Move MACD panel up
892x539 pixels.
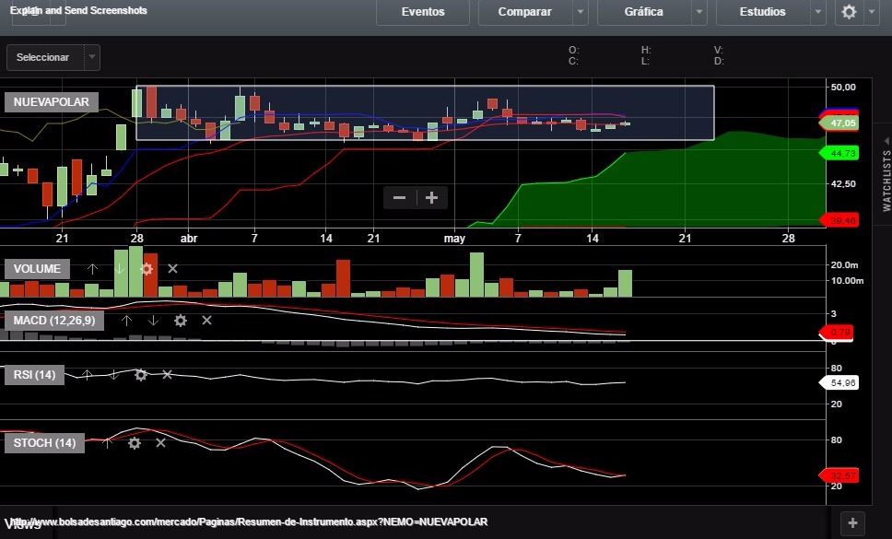pyautogui.click(x=126, y=321)
